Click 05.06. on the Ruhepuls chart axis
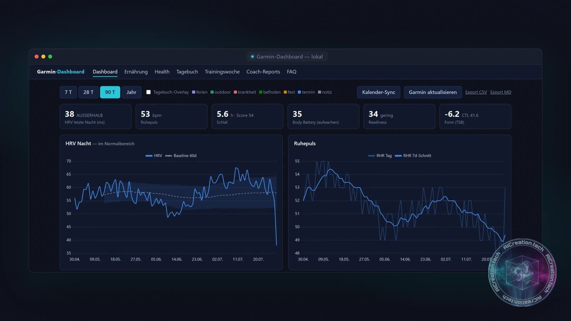 pos(385,259)
